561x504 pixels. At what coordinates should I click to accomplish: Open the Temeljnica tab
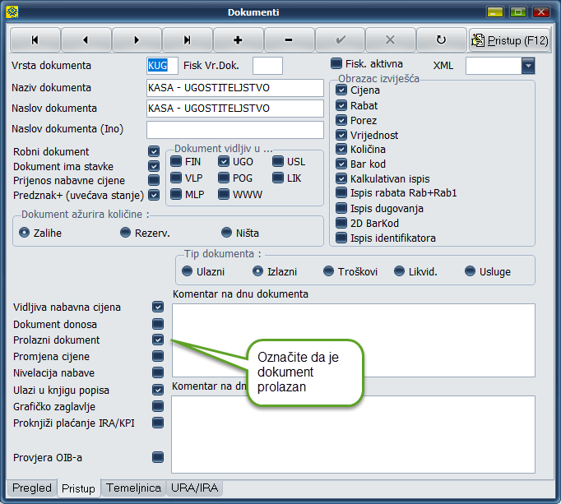click(133, 488)
